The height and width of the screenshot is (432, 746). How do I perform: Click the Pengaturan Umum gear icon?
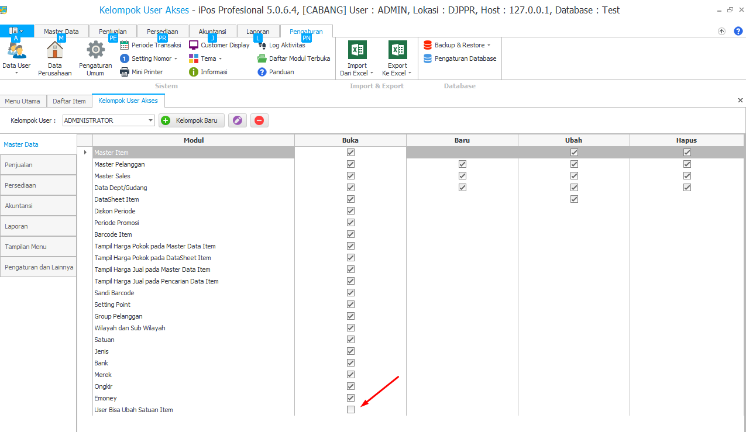95,51
